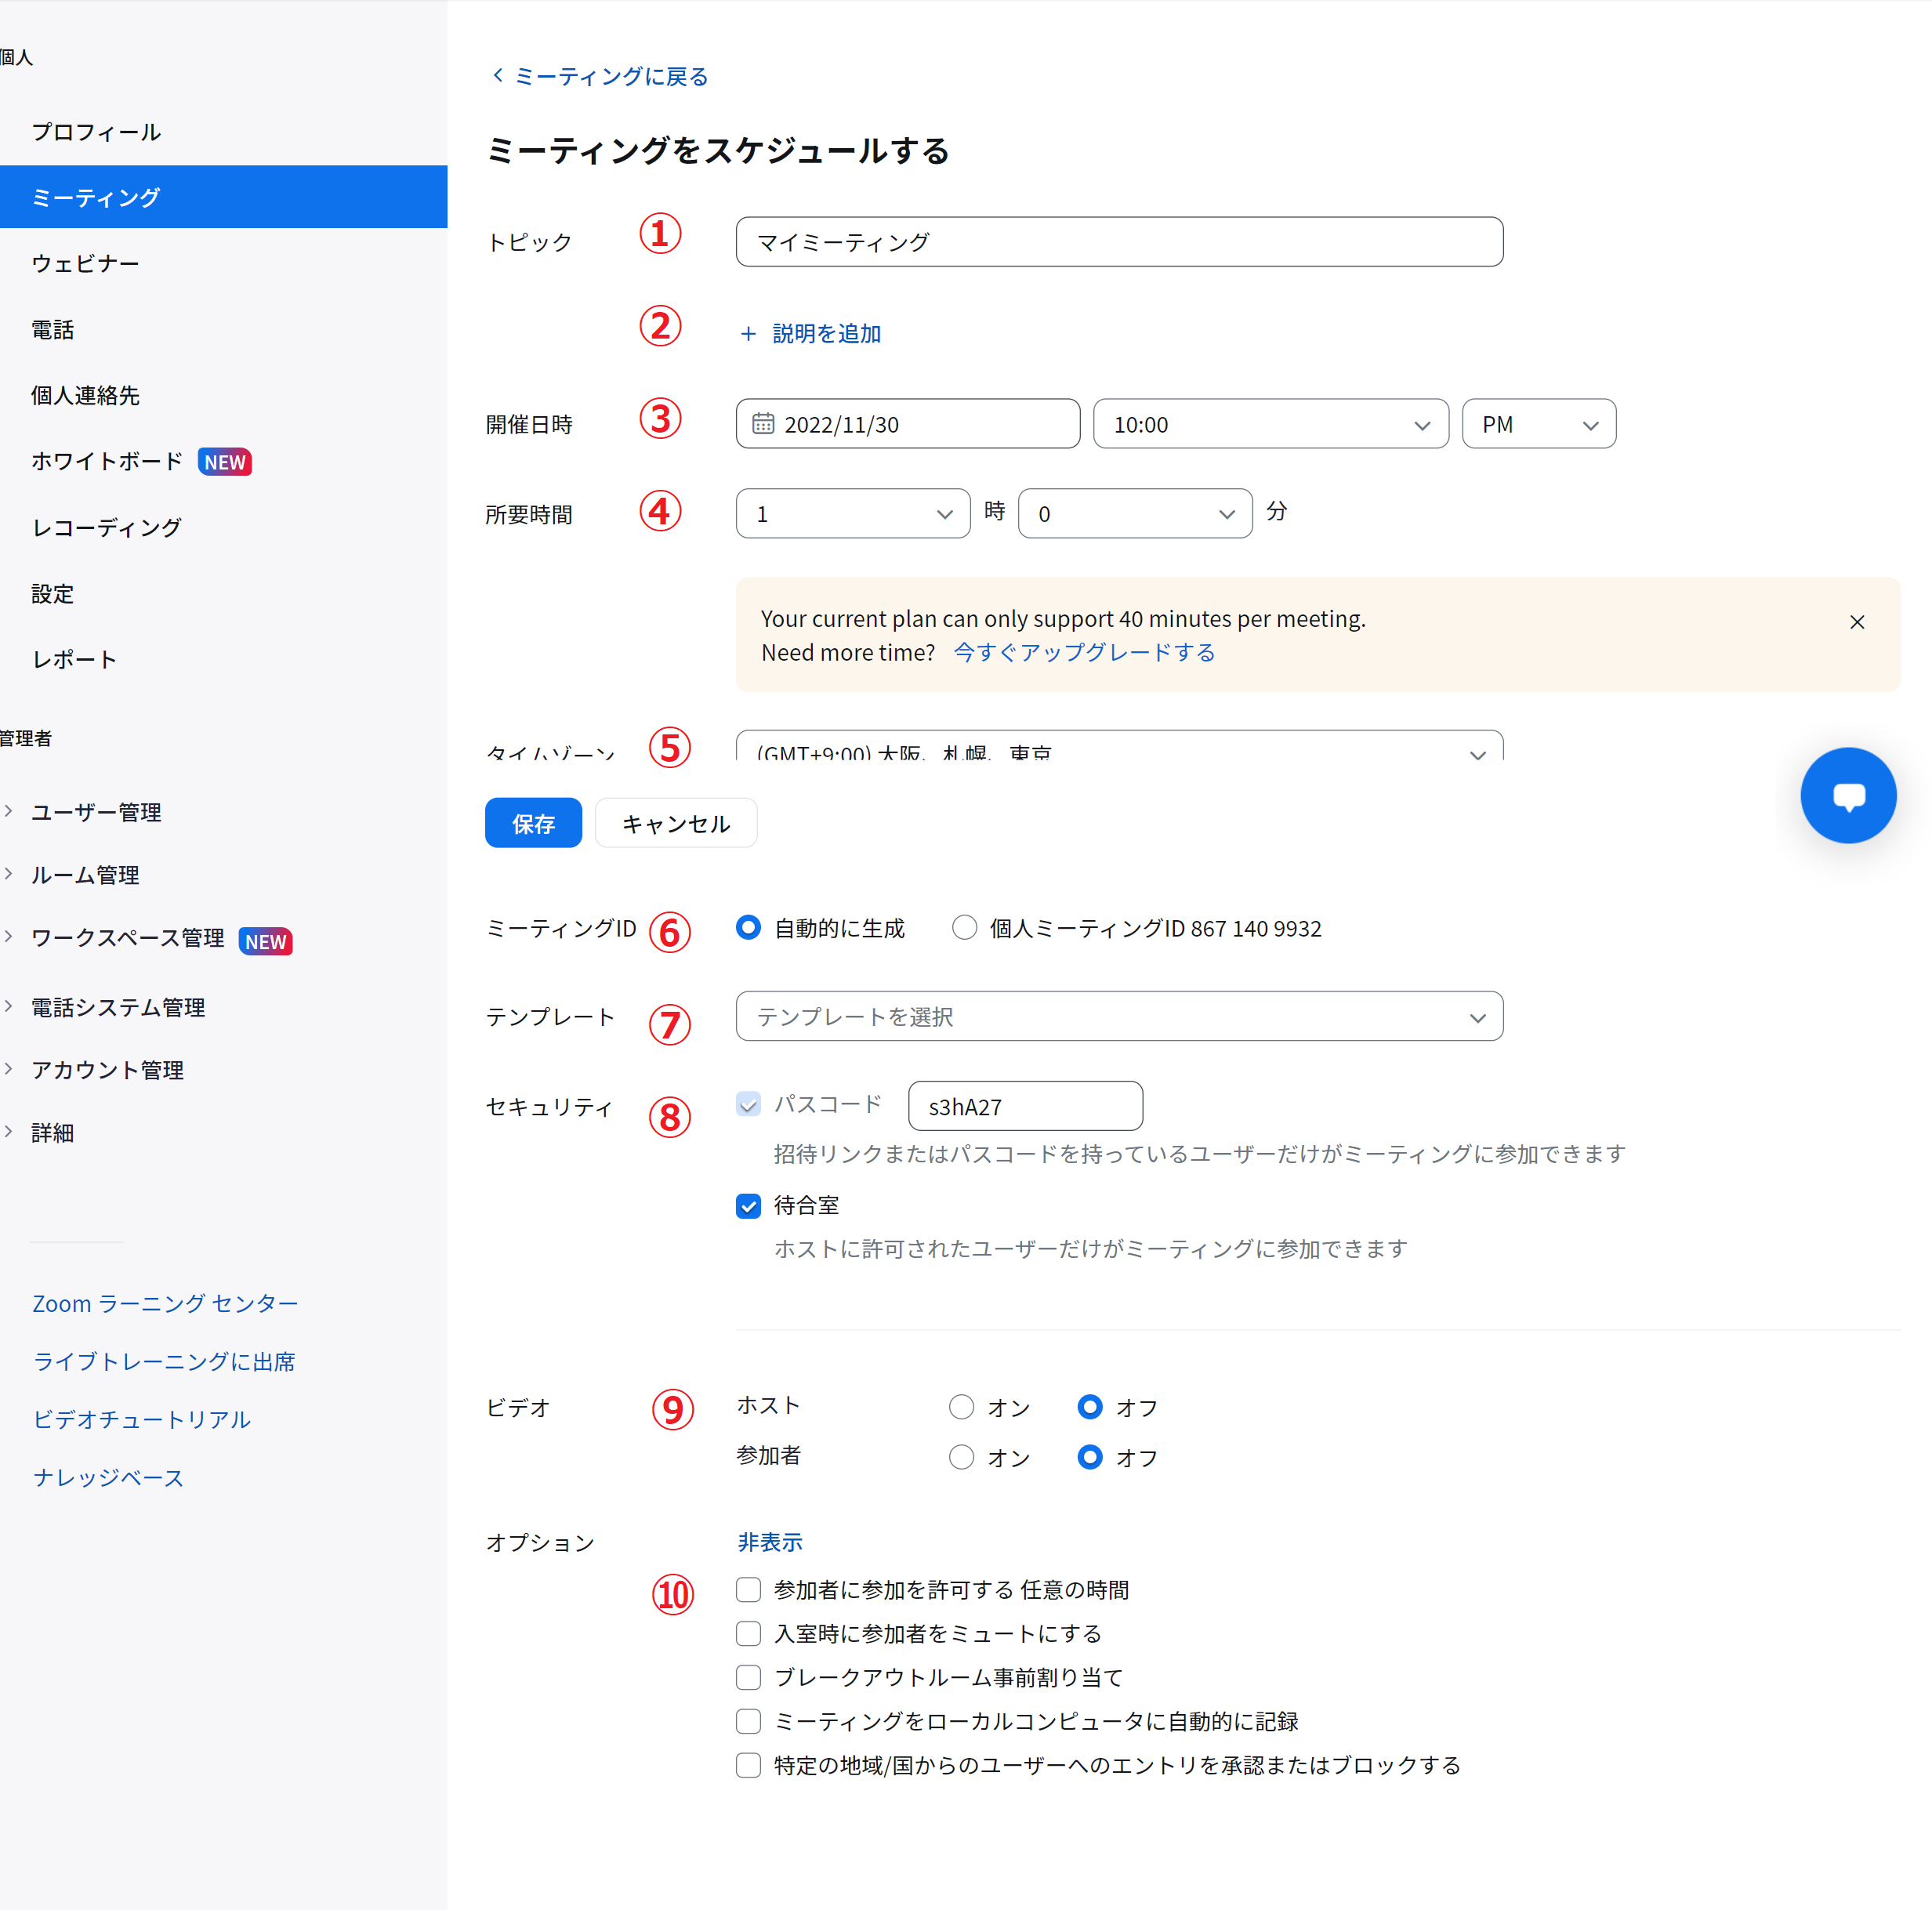Open テンプレートを選択 dropdown
The height and width of the screenshot is (1910, 1932).
click(1118, 1016)
